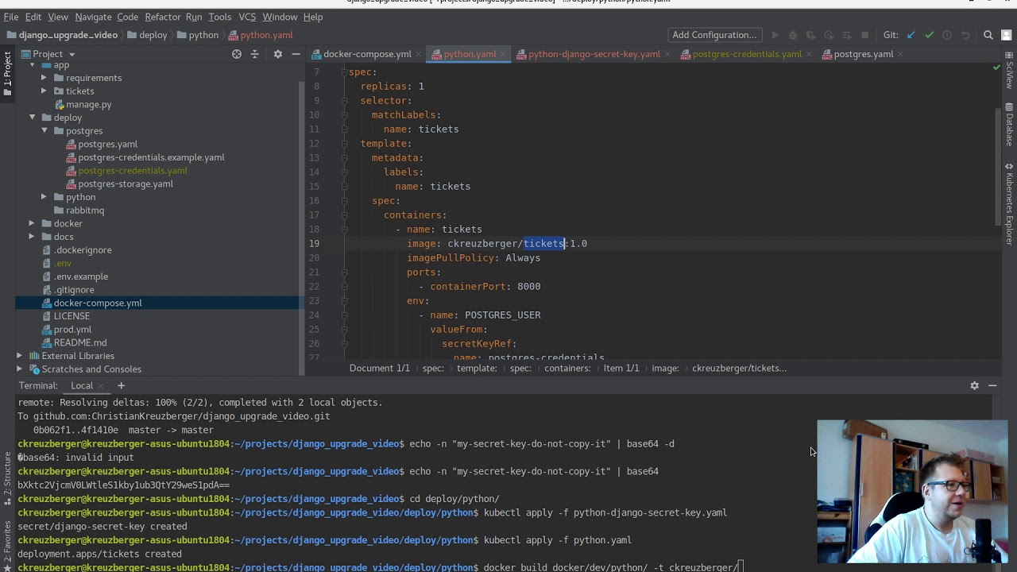
Task: Update project with the Git blue arrow
Action: 911,35
